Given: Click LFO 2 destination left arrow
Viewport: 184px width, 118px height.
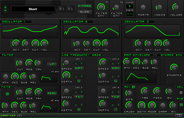Looking at the screenshot, I should click(x=113, y=64).
